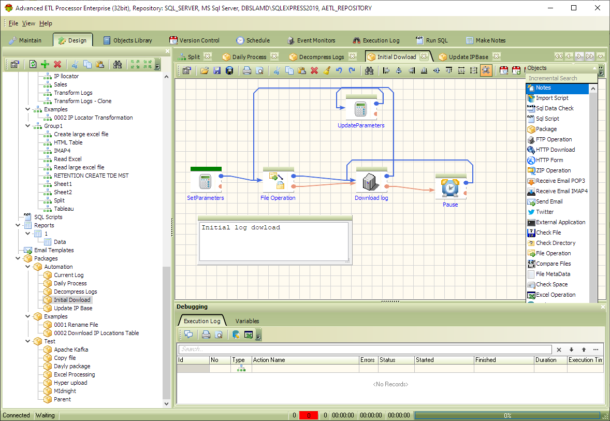
Task: Switch to the Variables tab in Debugging
Action: coord(247,321)
